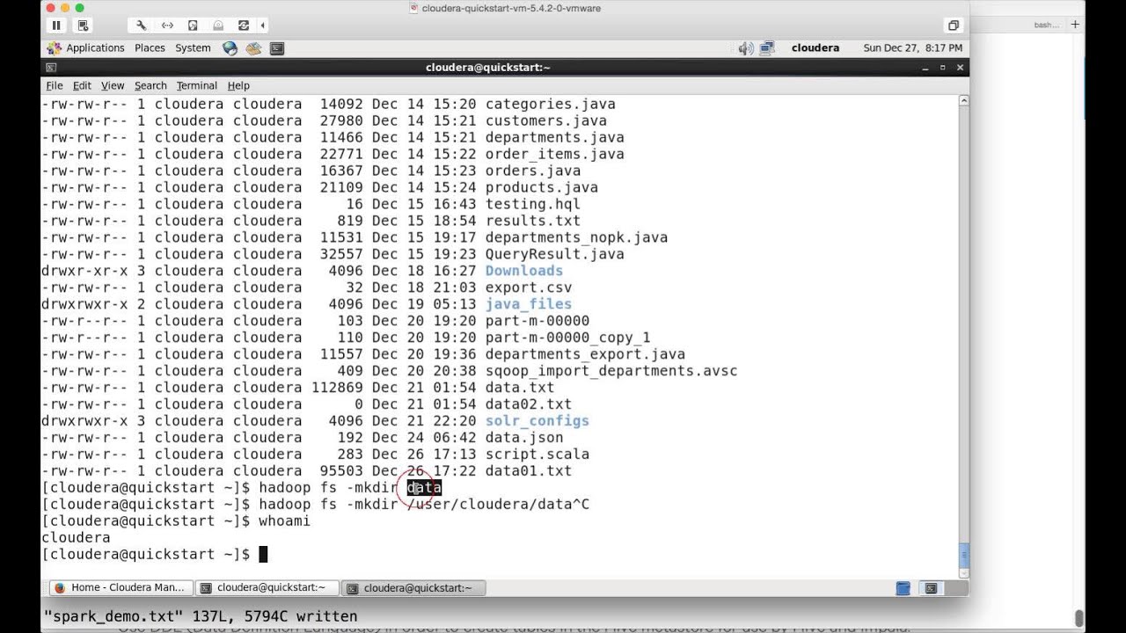The image size is (1126, 633).
Task: Switch to second cloudera@quickstart taskbar window
Action: tap(413, 587)
